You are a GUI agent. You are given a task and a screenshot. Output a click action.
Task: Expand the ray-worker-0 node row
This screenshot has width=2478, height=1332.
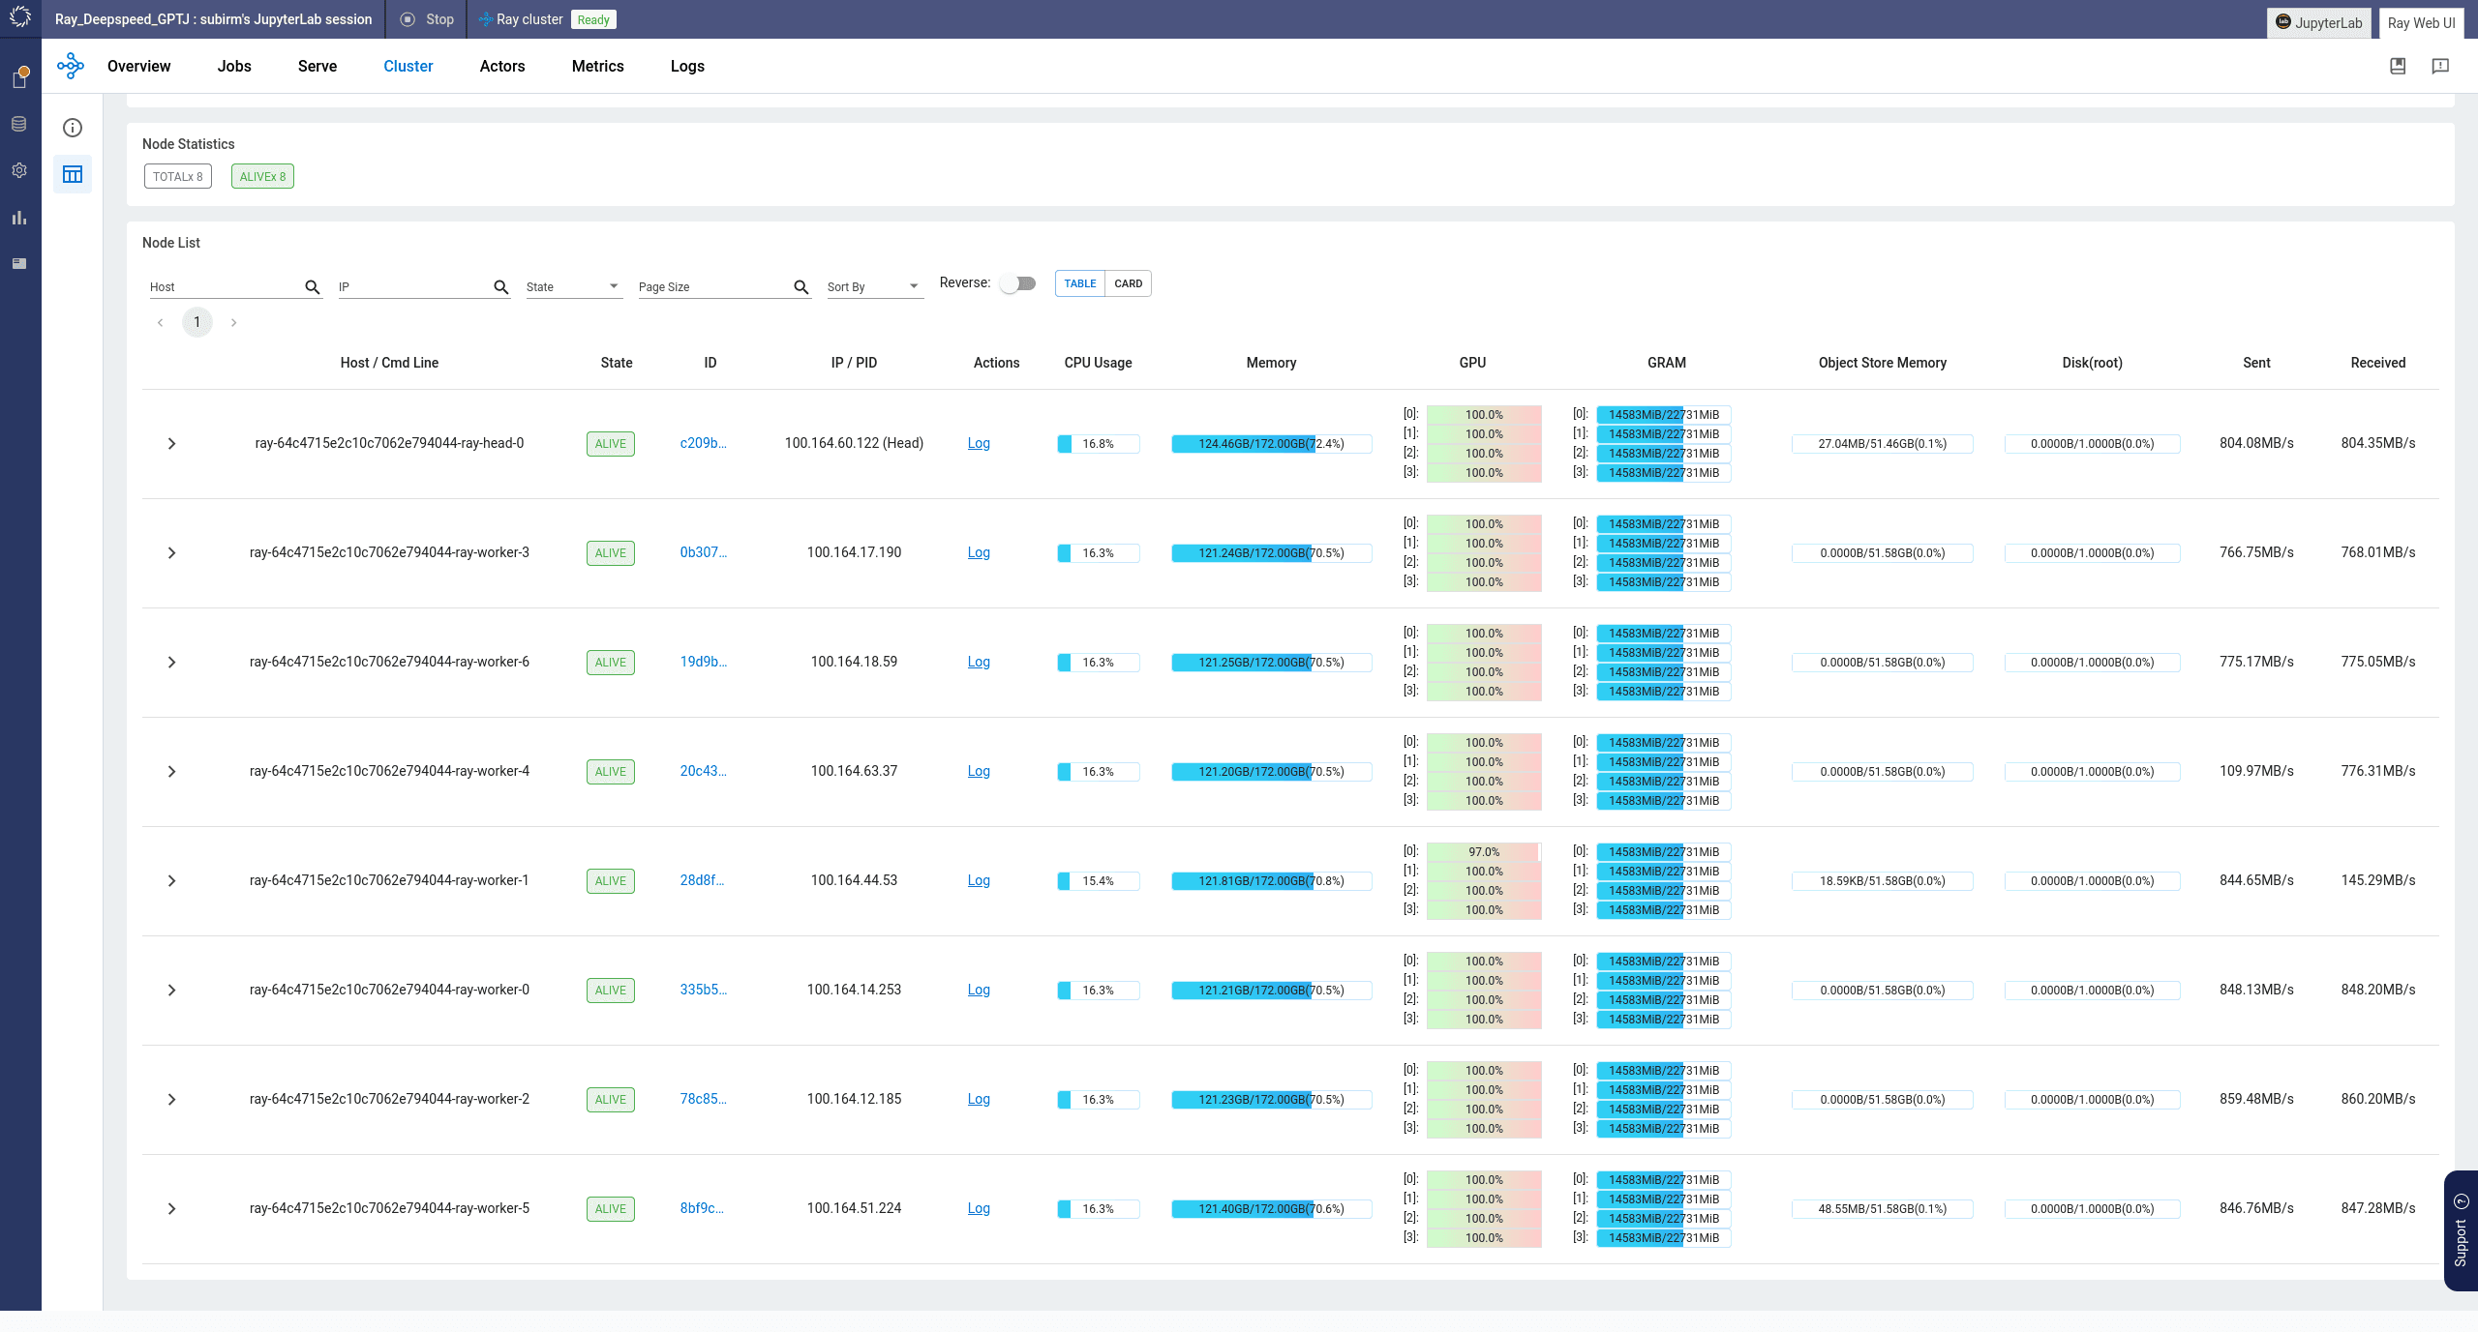(171, 991)
